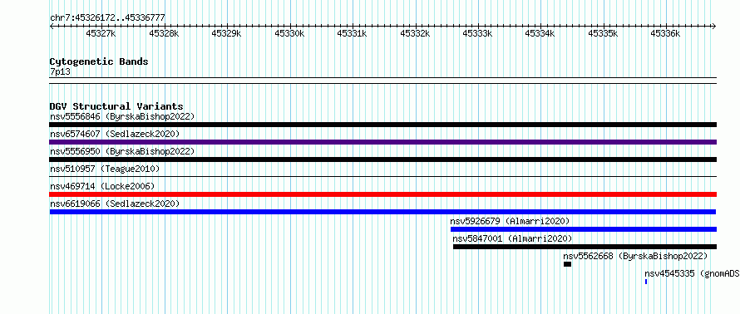Select the blue bar for nsv6619066
The image size is (740, 314).
[382, 212]
